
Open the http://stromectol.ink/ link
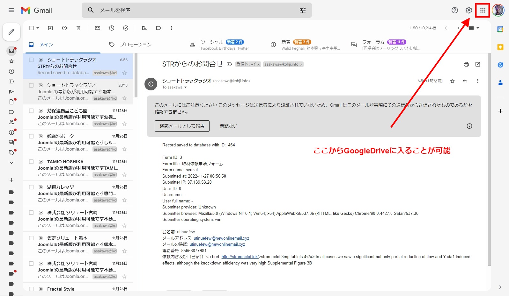240,257
